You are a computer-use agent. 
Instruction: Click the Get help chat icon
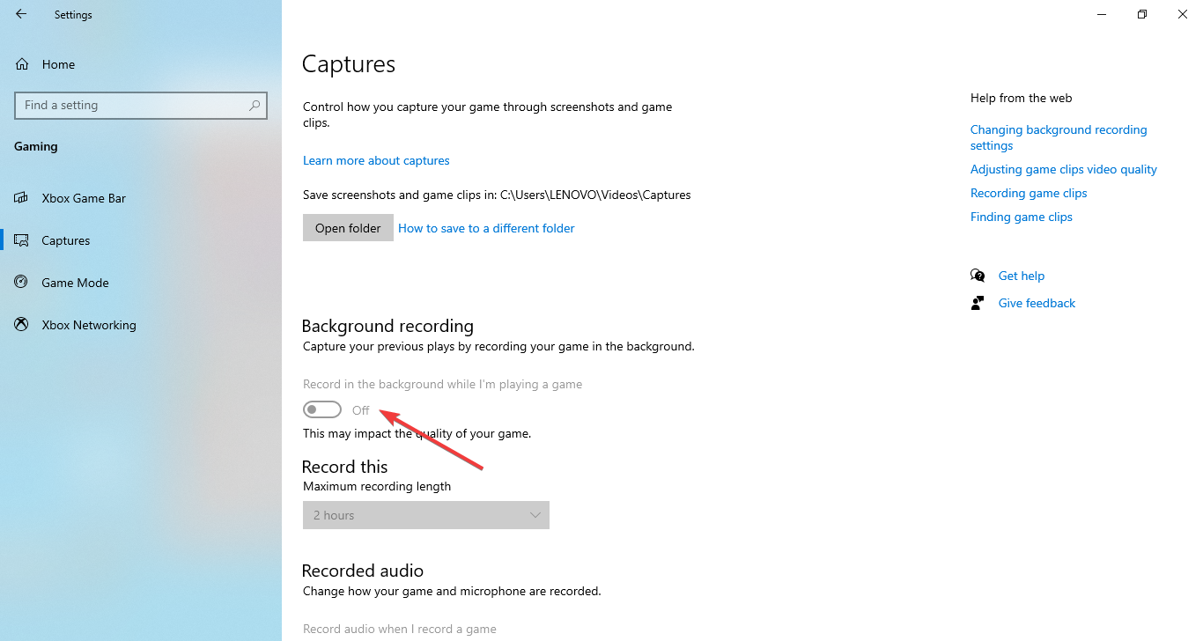(x=978, y=276)
